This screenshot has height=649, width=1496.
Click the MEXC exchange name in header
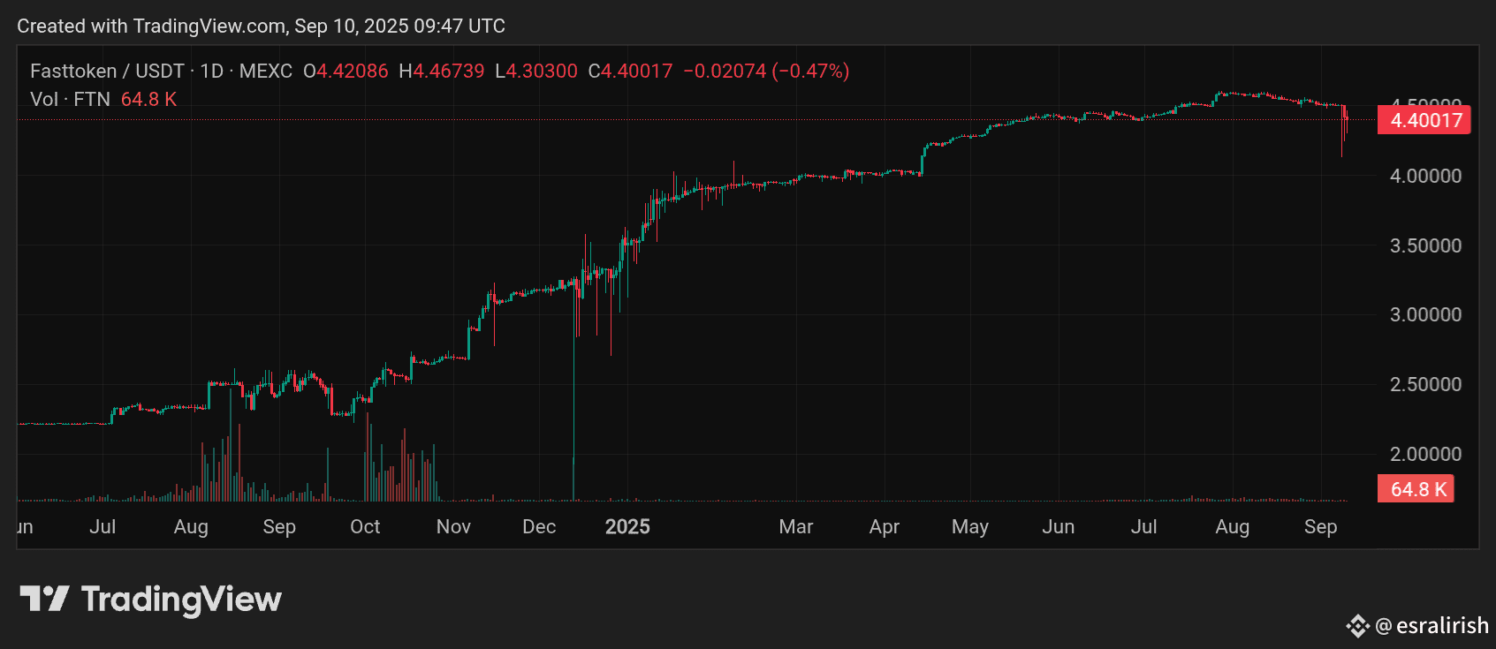pyautogui.click(x=266, y=71)
